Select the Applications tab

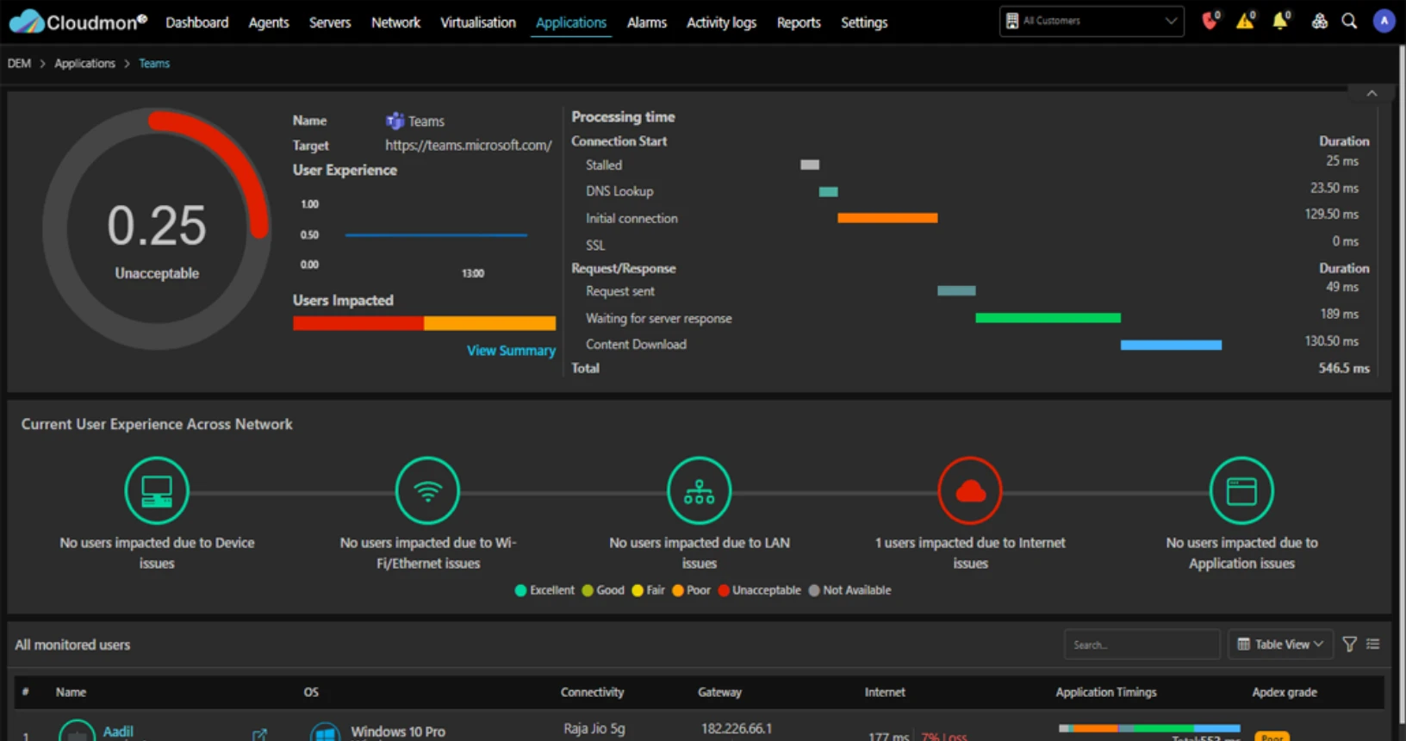(571, 22)
